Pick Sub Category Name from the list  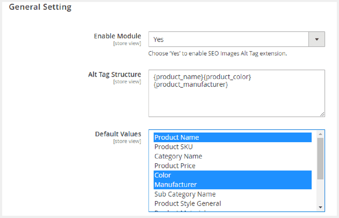(185, 194)
